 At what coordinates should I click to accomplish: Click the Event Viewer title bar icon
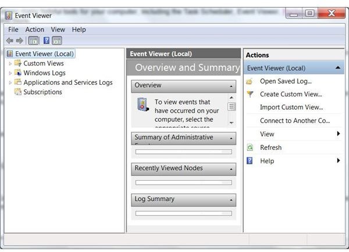tap(9, 16)
